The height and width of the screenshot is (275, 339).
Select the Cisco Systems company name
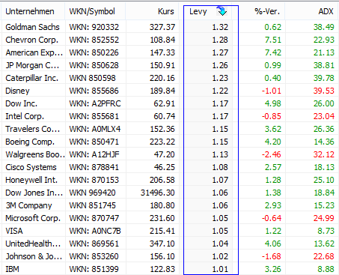[x=31, y=167]
